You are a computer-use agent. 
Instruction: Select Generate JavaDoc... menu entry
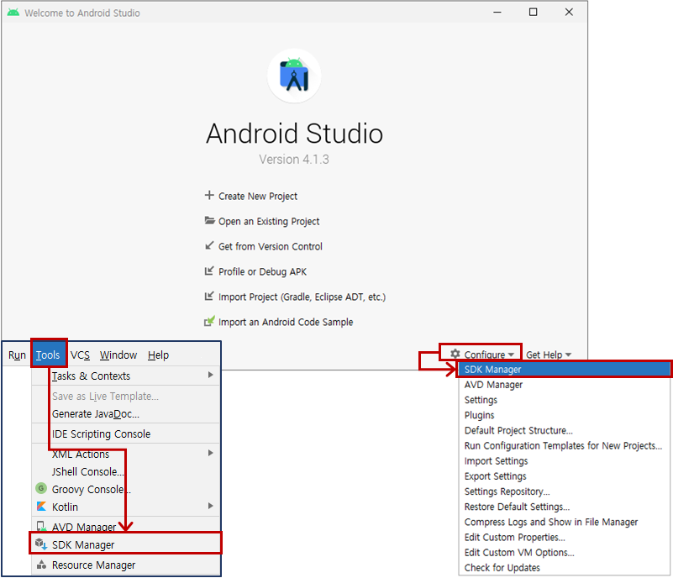pos(126,414)
